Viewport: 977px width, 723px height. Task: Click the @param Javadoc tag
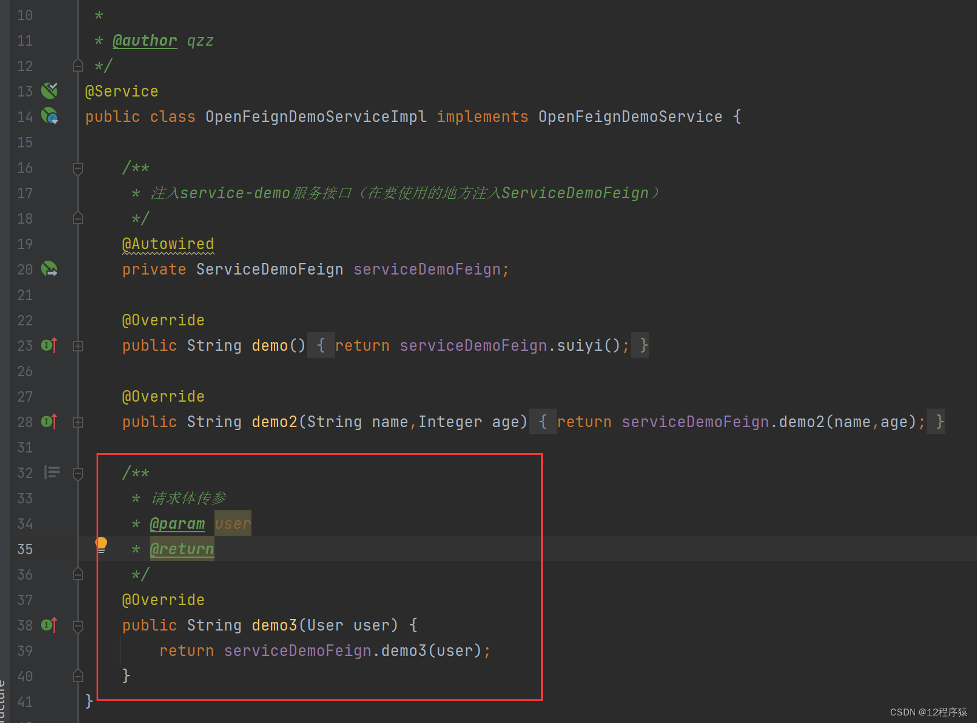coord(177,524)
